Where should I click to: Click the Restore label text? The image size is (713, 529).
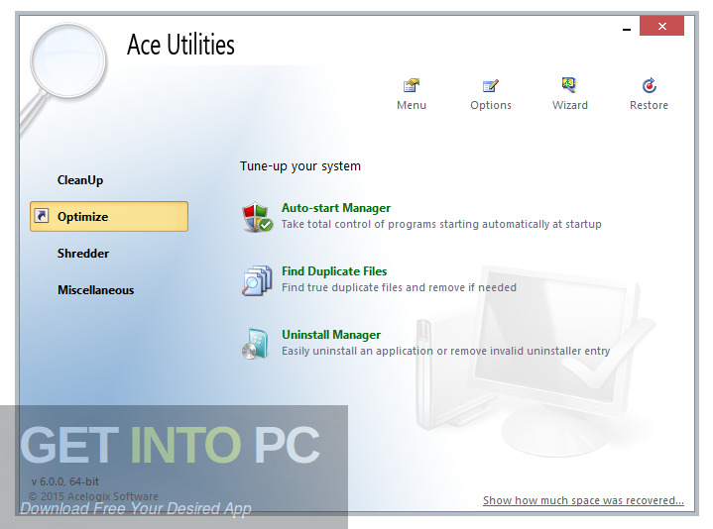pos(649,105)
